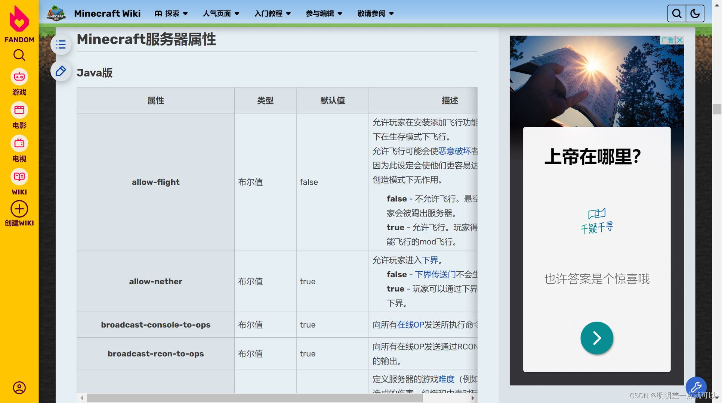Toggle dark mode moon icon
Viewport: 722px width, 403px height.
tap(695, 13)
